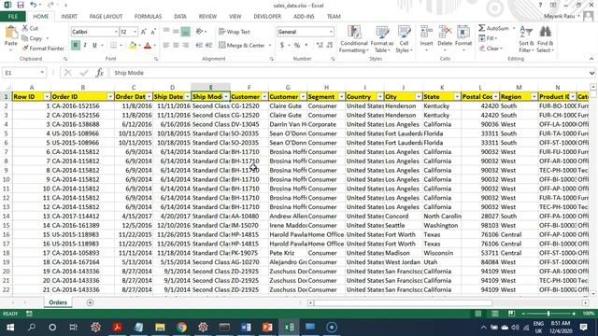This screenshot has height=336, width=598.
Task: Click the Find & Select binoculars icon
Action: [545, 32]
